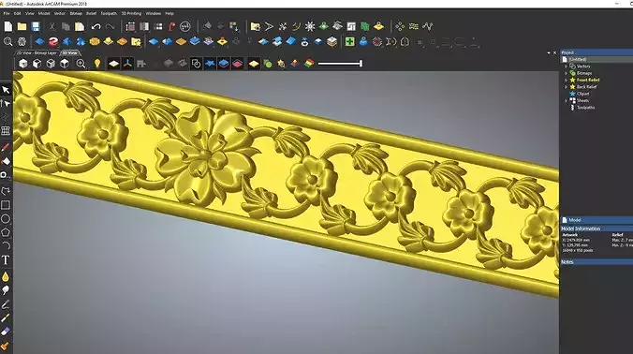Toggle front relief blue display button
Screen dimensions: 633x354
click(224, 64)
